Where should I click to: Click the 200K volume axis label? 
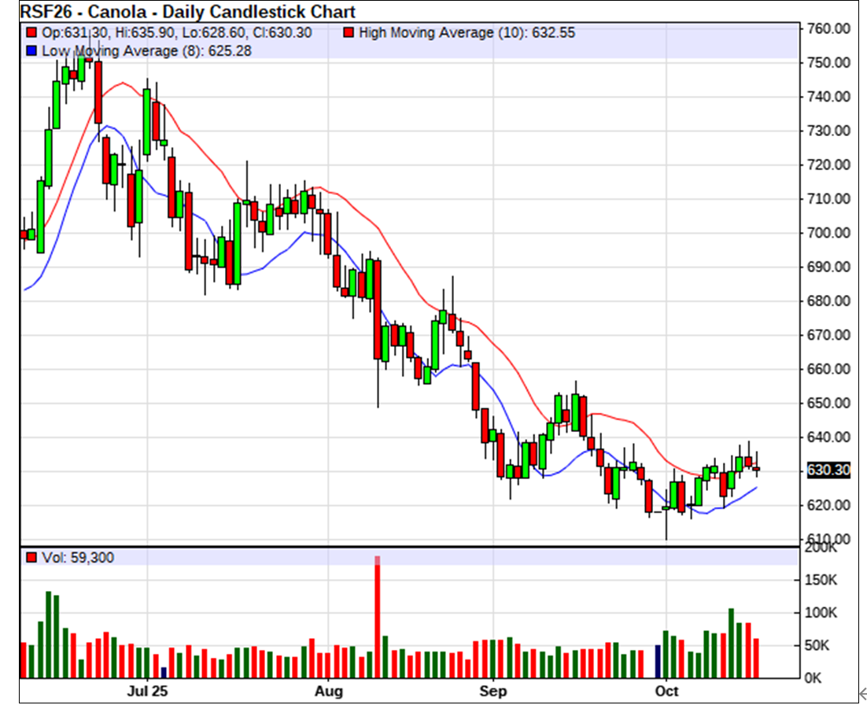click(820, 548)
